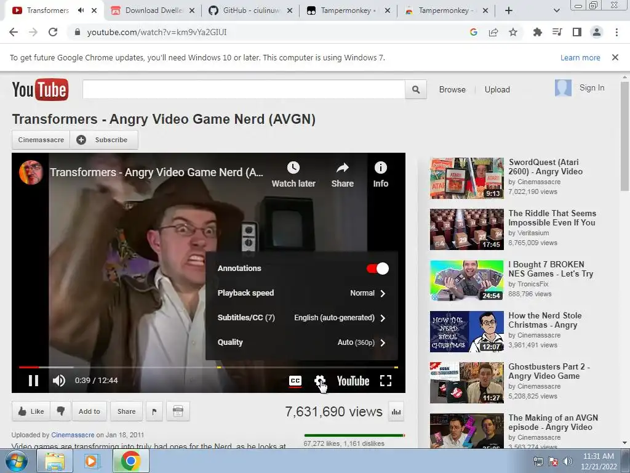Like the video with thumbs up button
The height and width of the screenshot is (473, 630).
point(31,411)
